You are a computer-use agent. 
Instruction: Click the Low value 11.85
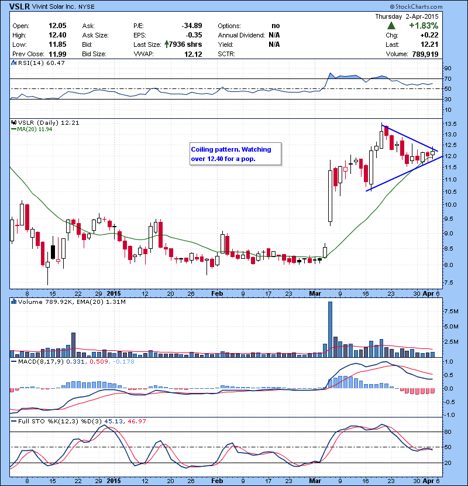click(57, 45)
